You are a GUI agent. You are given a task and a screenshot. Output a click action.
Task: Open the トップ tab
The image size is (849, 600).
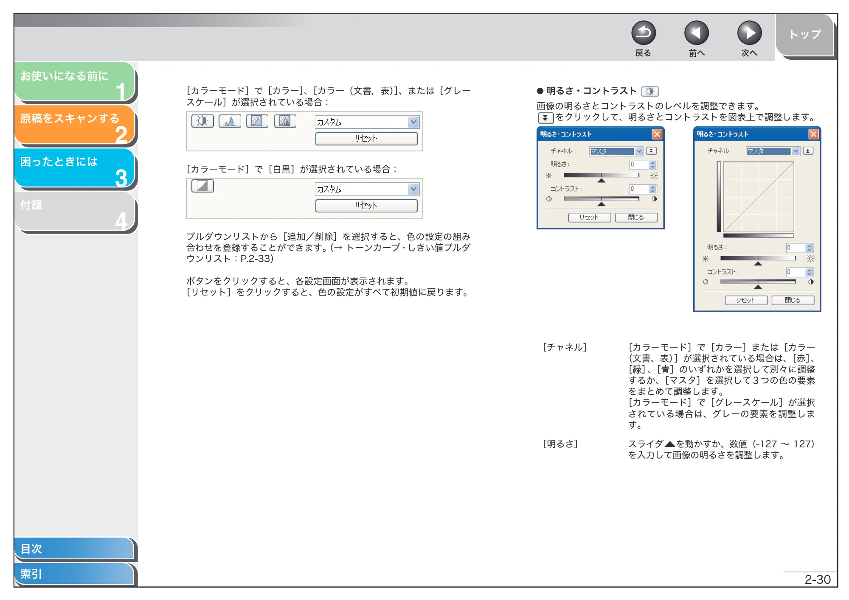804,34
